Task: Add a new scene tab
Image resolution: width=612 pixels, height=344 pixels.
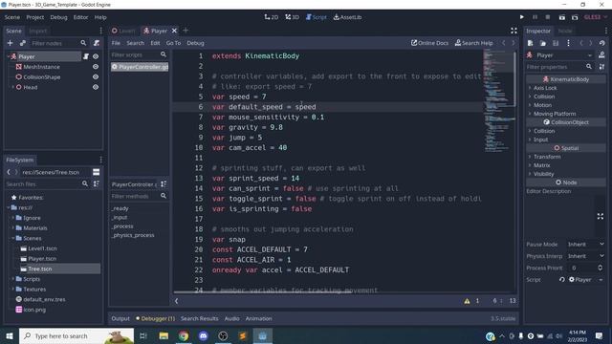Action: [186, 31]
